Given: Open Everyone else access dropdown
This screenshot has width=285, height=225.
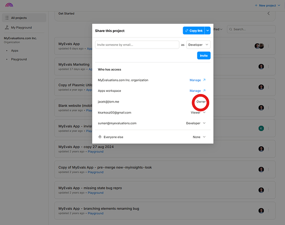Looking at the screenshot, I should pos(199,137).
